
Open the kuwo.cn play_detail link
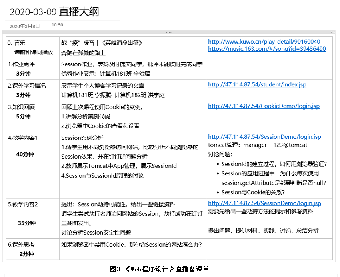coord(264,42)
